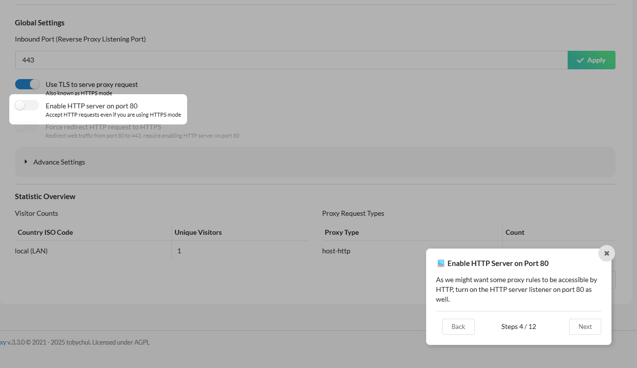The width and height of the screenshot is (637, 368).
Task: Expand the Advance Settings section
Action: tap(59, 162)
